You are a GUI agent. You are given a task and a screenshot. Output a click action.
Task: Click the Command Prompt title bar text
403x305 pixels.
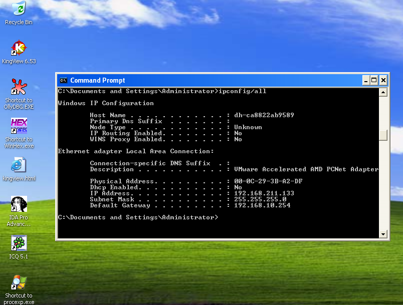(x=98, y=80)
